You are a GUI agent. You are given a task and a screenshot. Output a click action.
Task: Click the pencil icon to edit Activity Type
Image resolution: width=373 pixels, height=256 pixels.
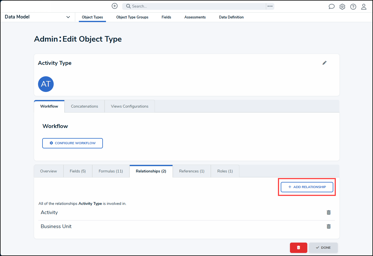324,63
